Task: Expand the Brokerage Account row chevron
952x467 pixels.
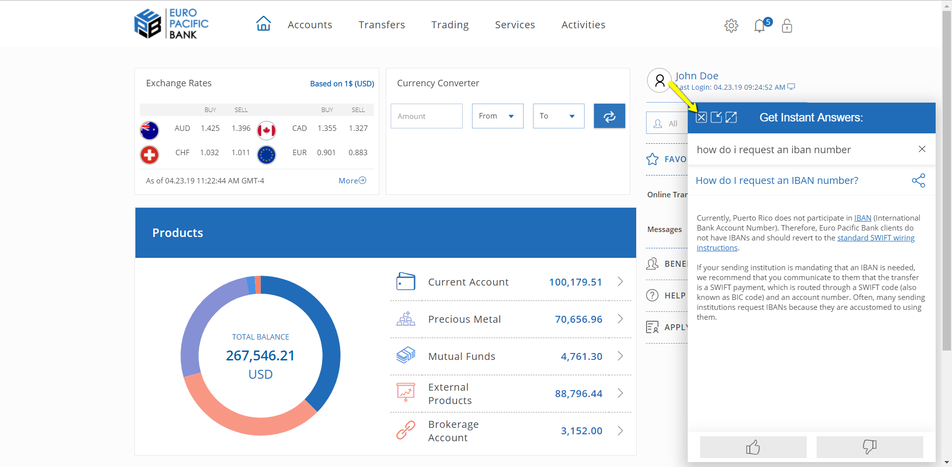Action: (620, 430)
